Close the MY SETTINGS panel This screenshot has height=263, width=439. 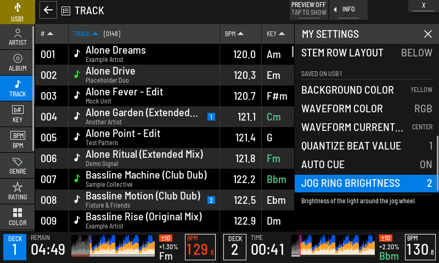(428, 34)
